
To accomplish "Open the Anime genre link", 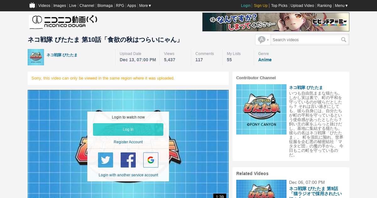I will [x=265, y=60].
